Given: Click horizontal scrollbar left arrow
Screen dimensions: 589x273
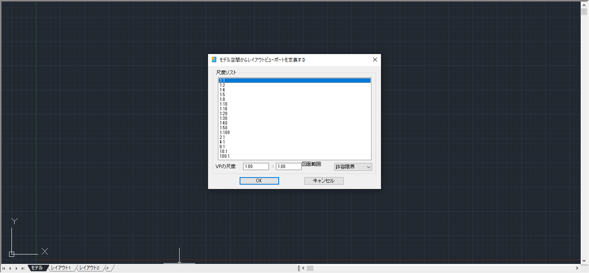Looking at the screenshot, I should pyautogui.click(x=303, y=268).
